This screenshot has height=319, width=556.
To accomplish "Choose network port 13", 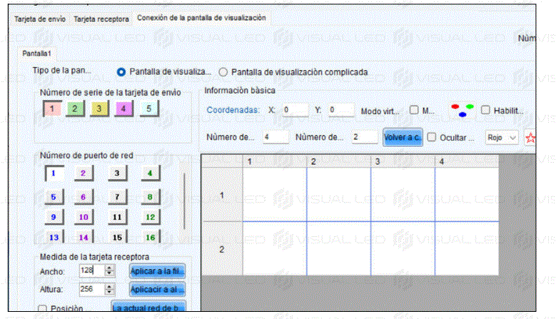I will (54, 237).
